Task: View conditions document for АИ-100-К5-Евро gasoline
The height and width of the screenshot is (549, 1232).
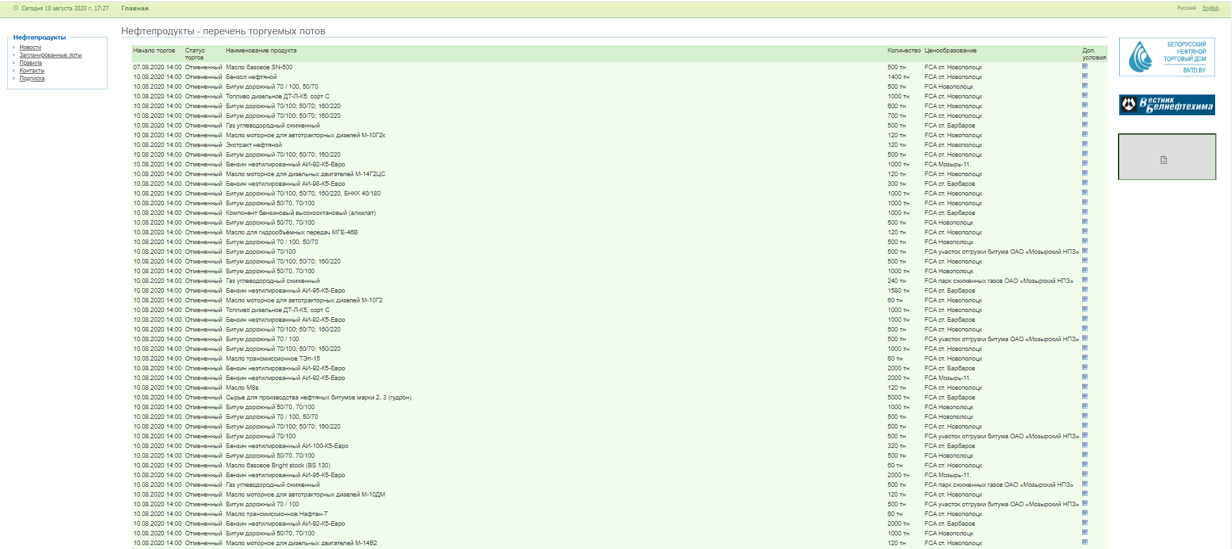Action: click(x=1084, y=445)
